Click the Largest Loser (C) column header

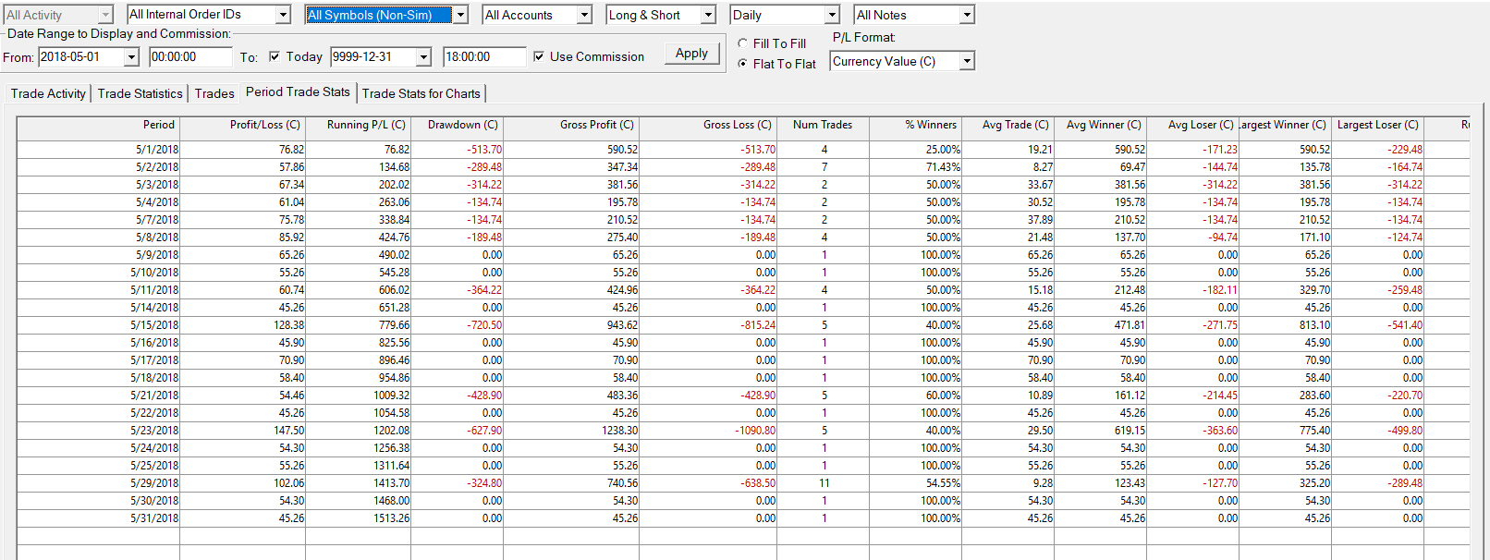coord(1377,126)
